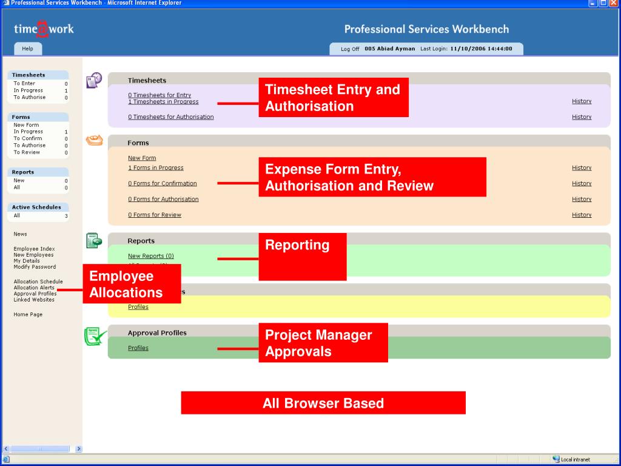Open Allocation Alerts in sidebar
This screenshot has height=466, width=621.
point(34,288)
